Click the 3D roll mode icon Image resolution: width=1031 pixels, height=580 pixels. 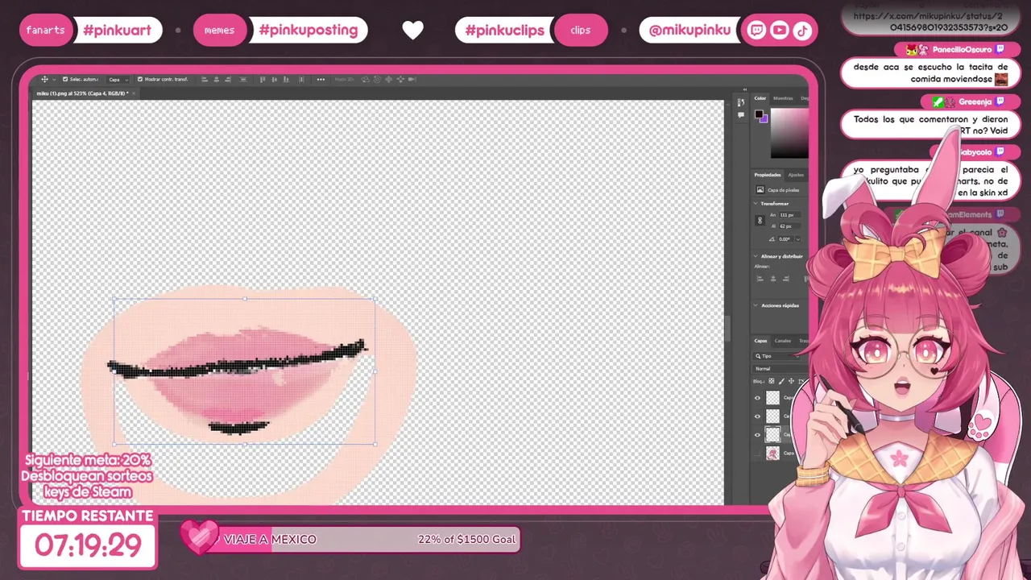pyautogui.click(x=377, y=79)
